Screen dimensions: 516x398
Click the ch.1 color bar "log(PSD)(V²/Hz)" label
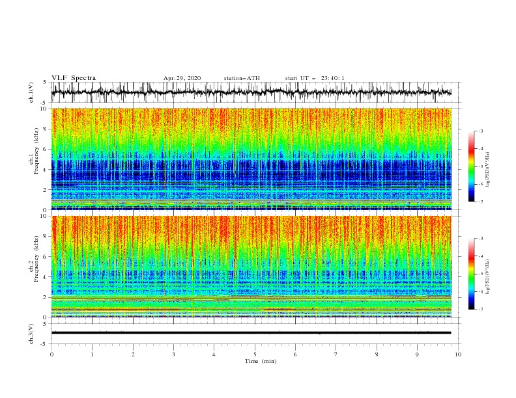pos(488,170)
